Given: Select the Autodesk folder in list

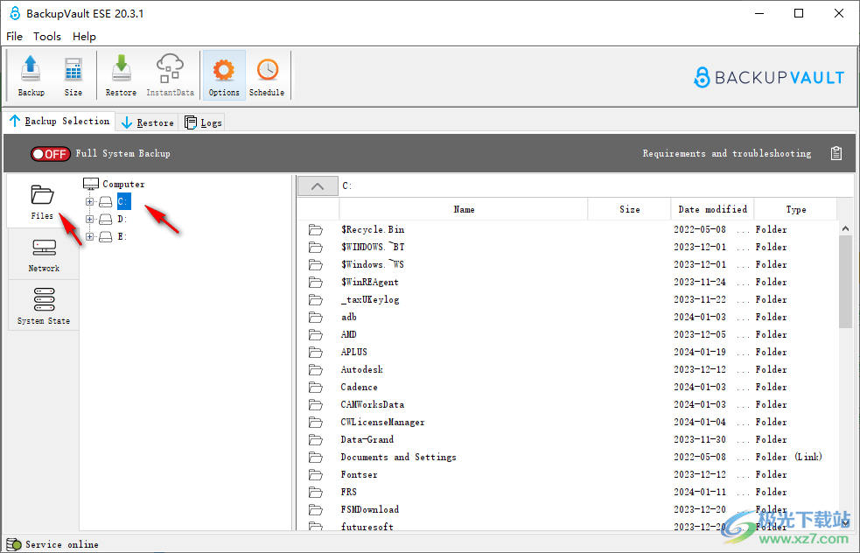Looking at the screenshot, I should 361,369.
